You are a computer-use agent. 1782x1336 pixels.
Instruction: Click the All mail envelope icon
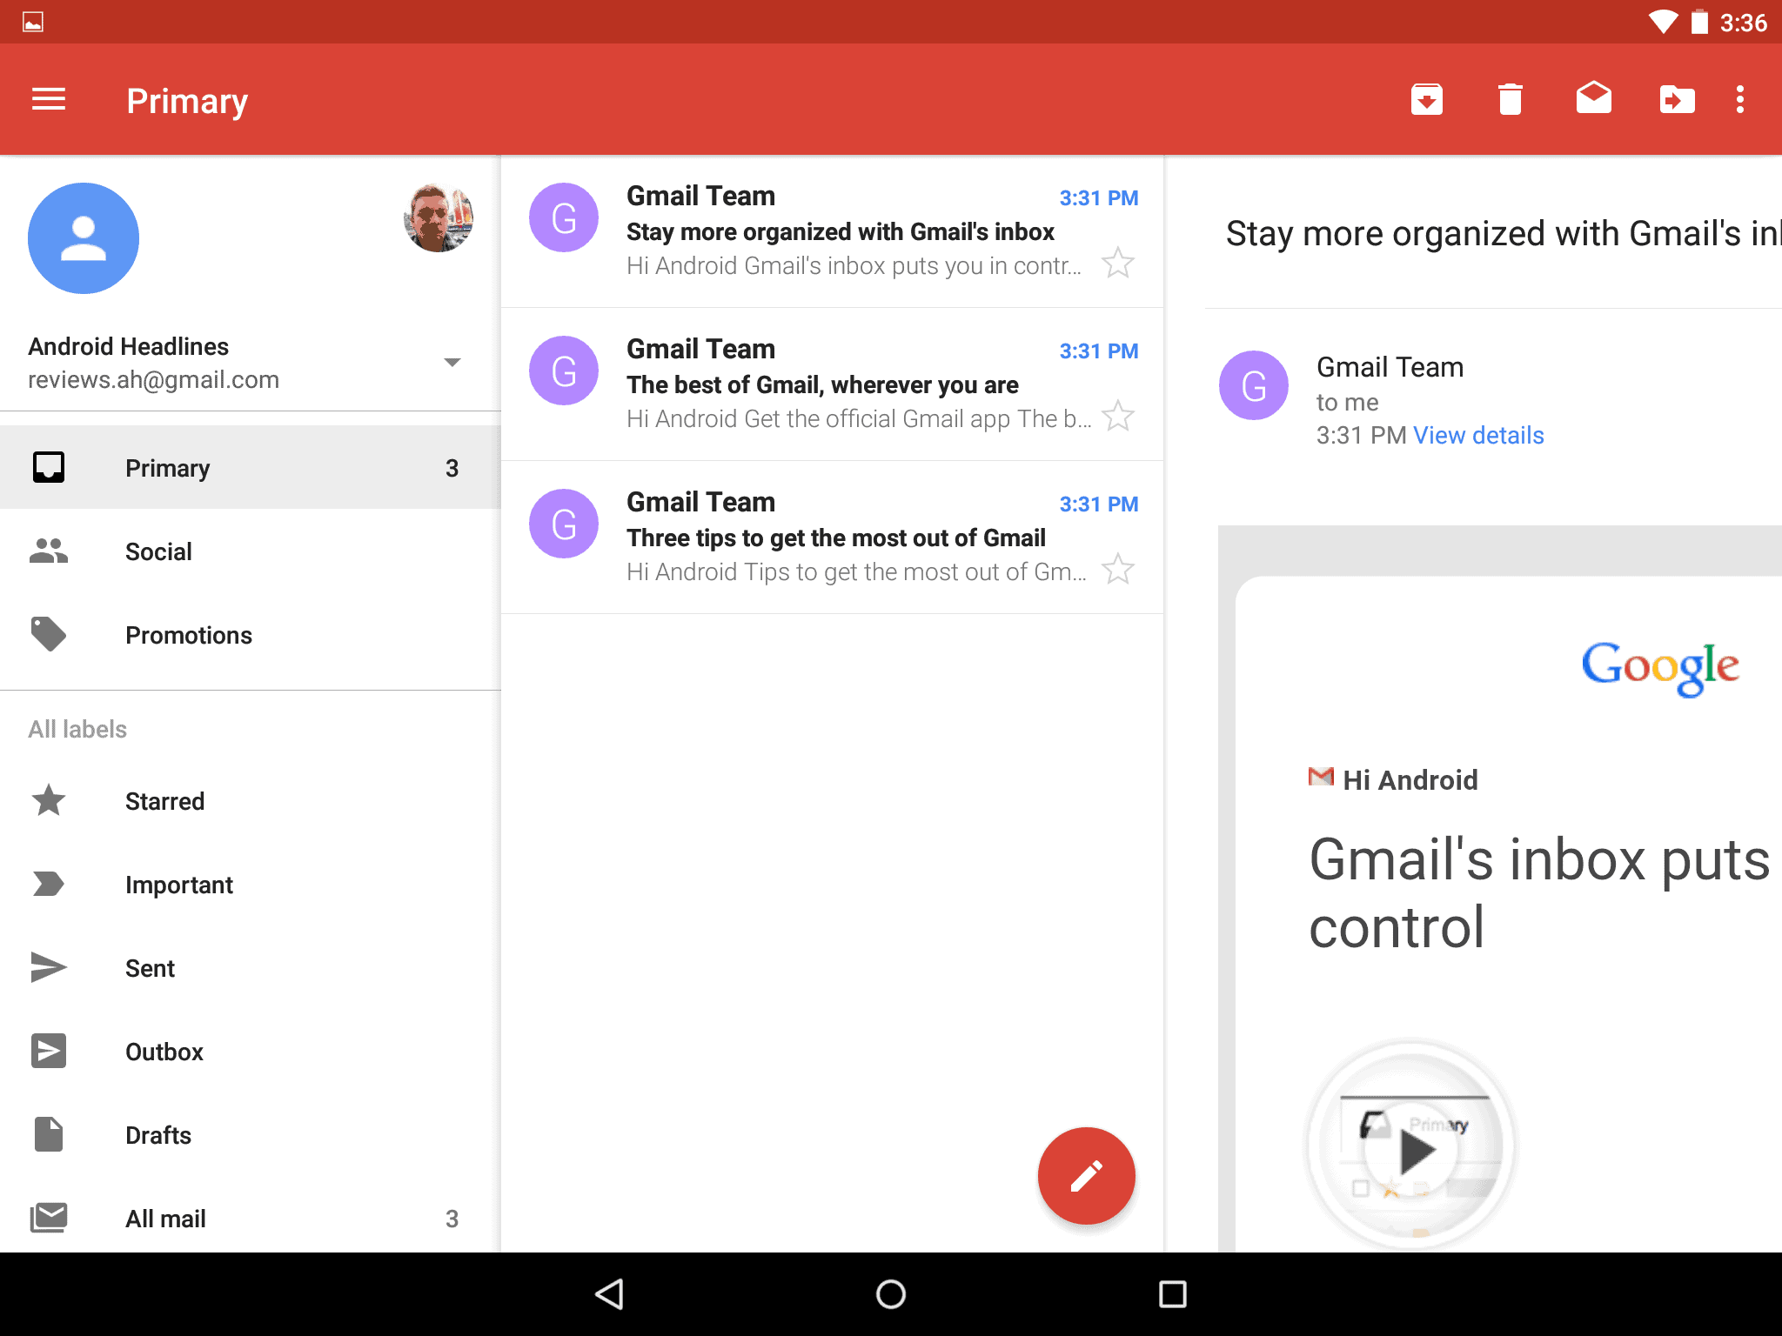point(49,1218)
